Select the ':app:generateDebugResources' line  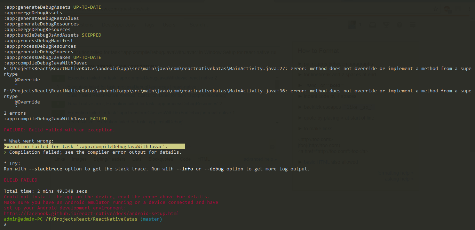tap(41, 24)
